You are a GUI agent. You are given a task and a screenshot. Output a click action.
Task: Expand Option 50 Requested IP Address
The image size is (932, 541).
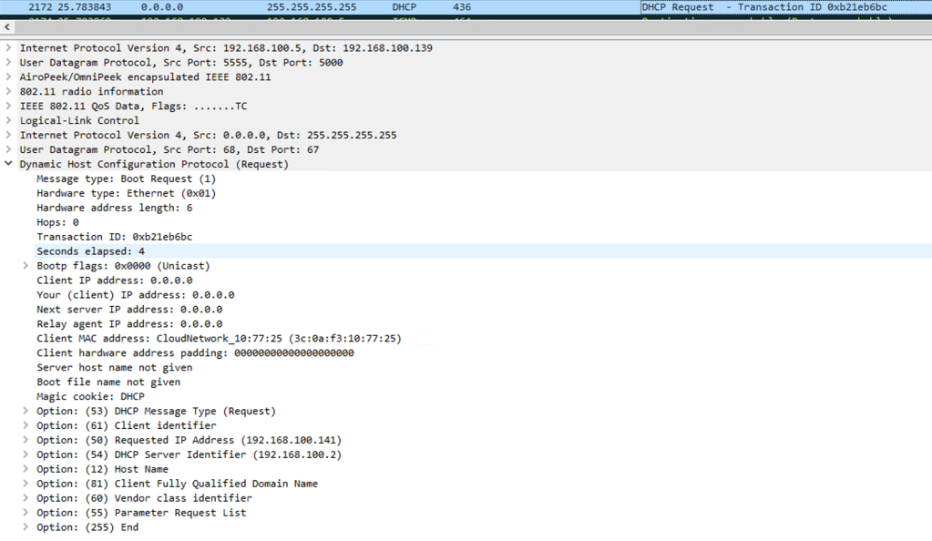click(26, 440)
